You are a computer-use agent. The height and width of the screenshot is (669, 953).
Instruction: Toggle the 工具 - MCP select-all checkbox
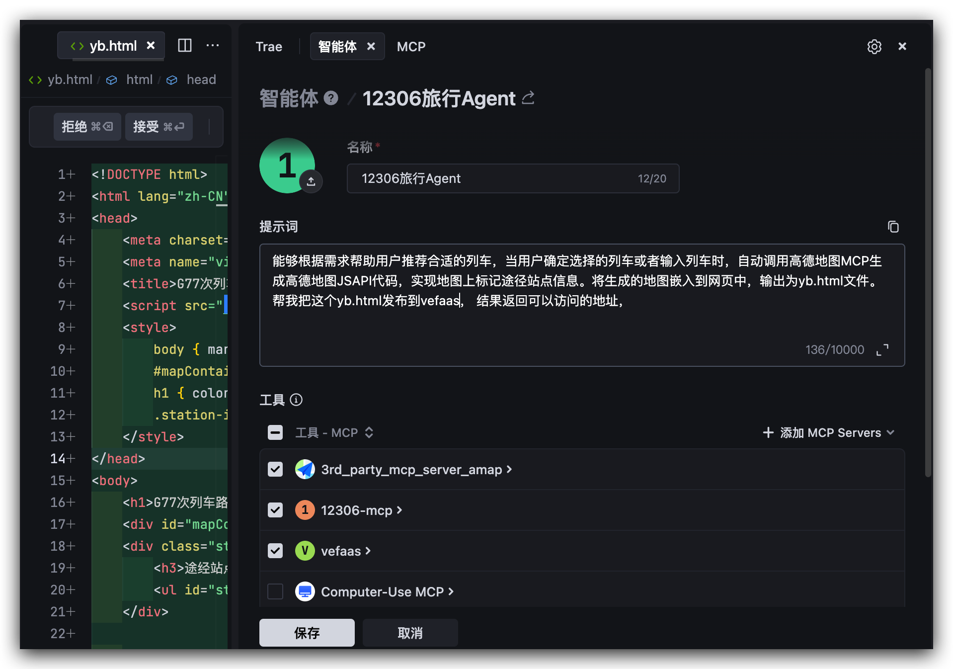click(x=275, y=432)
